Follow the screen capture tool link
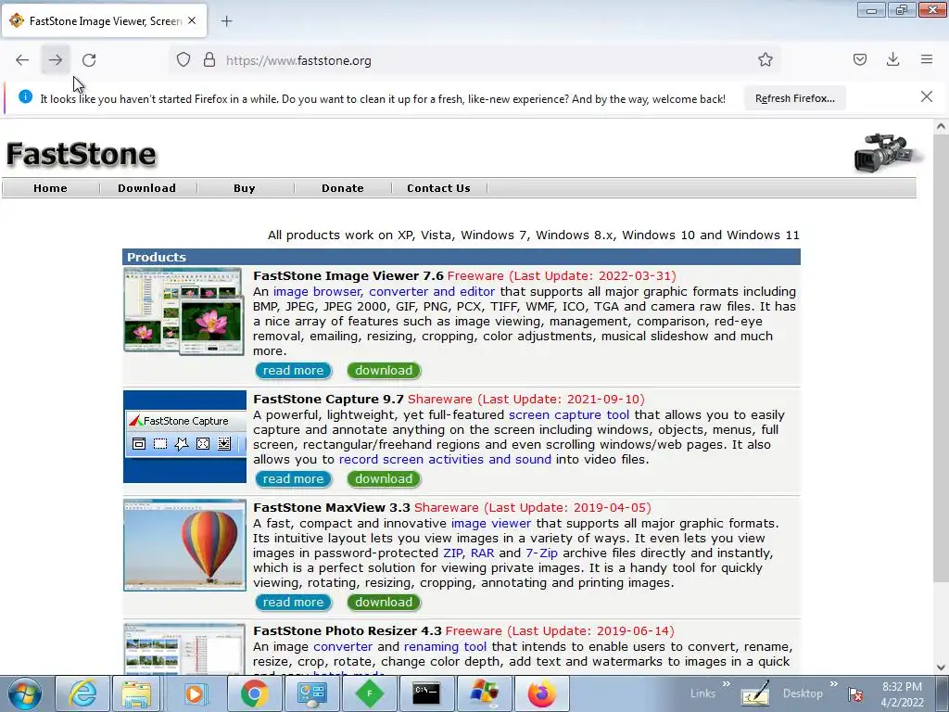This screenshot has width=949, height=712. pos(569,415)
